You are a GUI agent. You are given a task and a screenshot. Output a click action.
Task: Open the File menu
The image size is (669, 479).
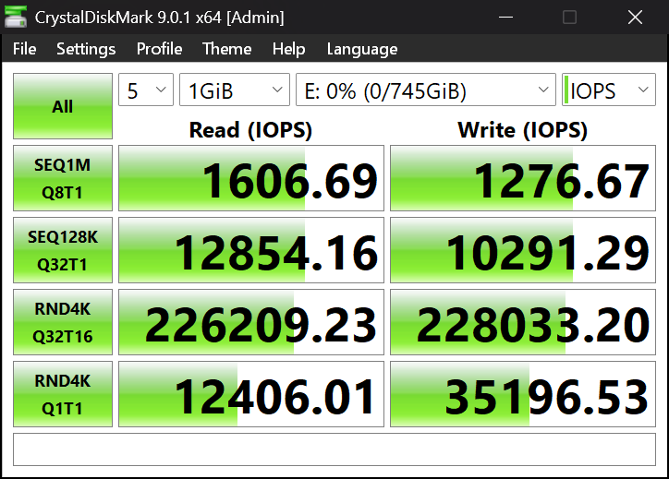pyautogui.click(x=24, y=49)
